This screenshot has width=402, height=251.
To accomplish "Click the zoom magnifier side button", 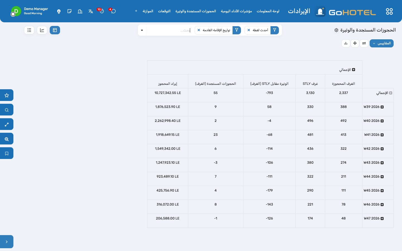I will point(7,139).
